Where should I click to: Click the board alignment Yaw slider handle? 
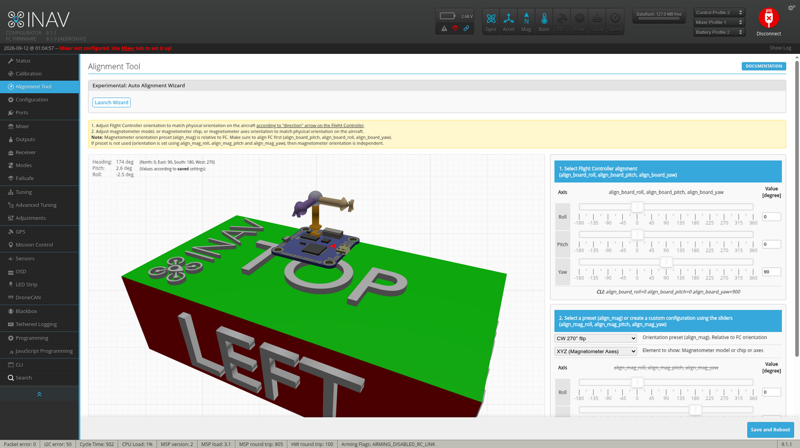coord(666,262)
